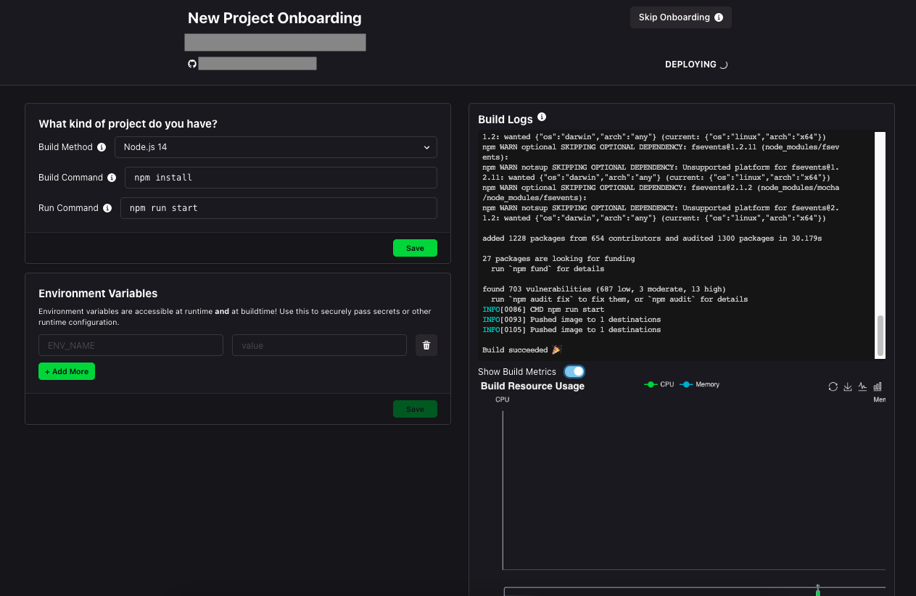Click the Build Command info icon

tap(112, 178)
